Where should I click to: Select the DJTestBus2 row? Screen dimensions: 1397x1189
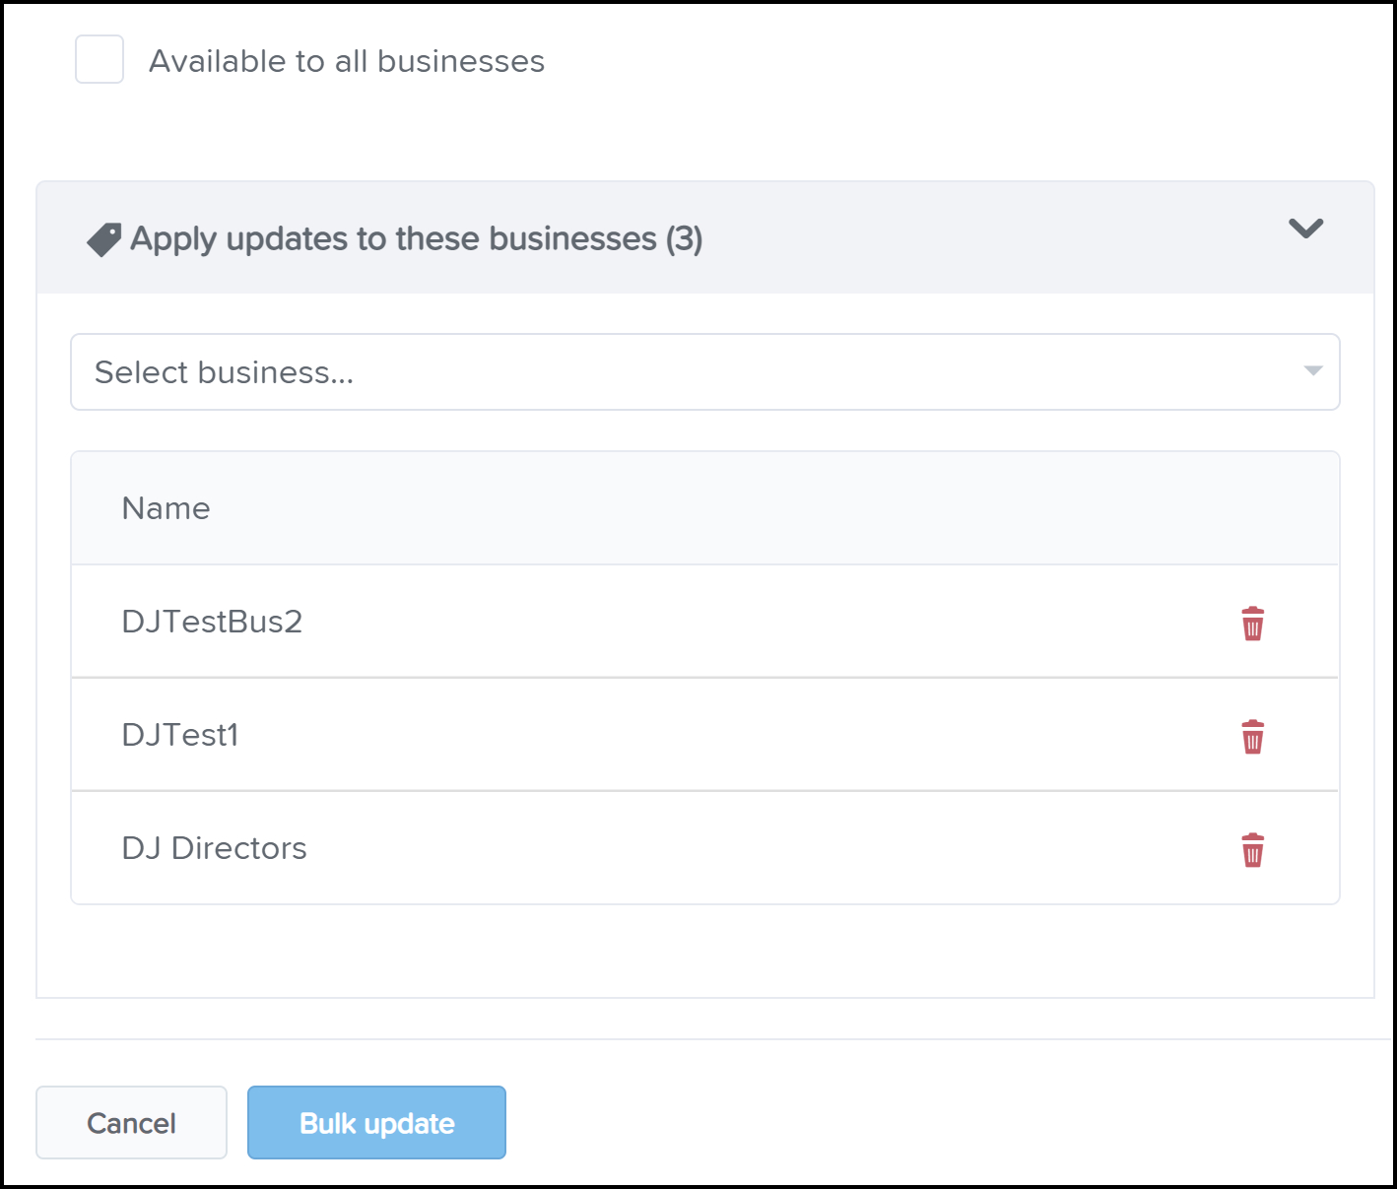705,622
